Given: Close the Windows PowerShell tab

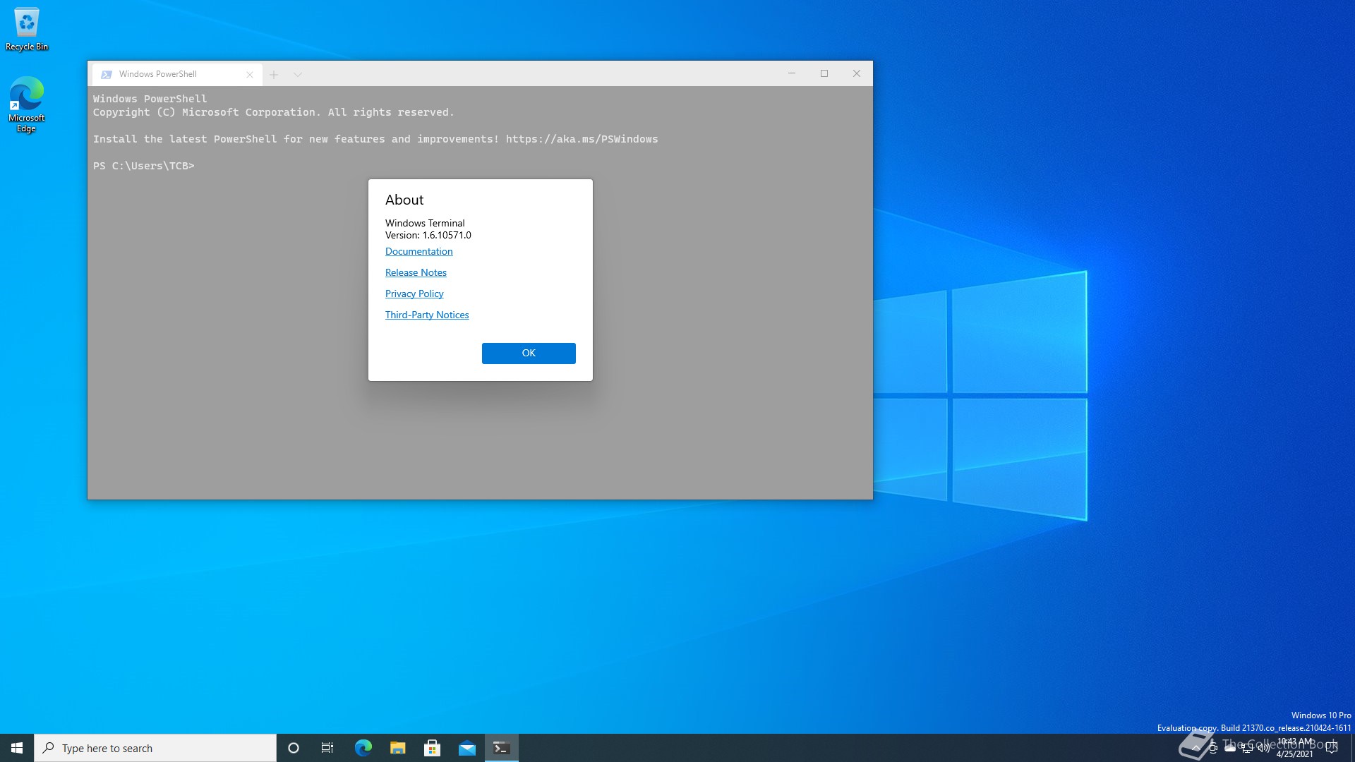Looking at the screenshot, I should pos(250,75).
